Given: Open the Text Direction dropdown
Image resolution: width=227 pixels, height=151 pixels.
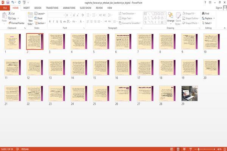Looking at the screenshot, I should (127, 14).
